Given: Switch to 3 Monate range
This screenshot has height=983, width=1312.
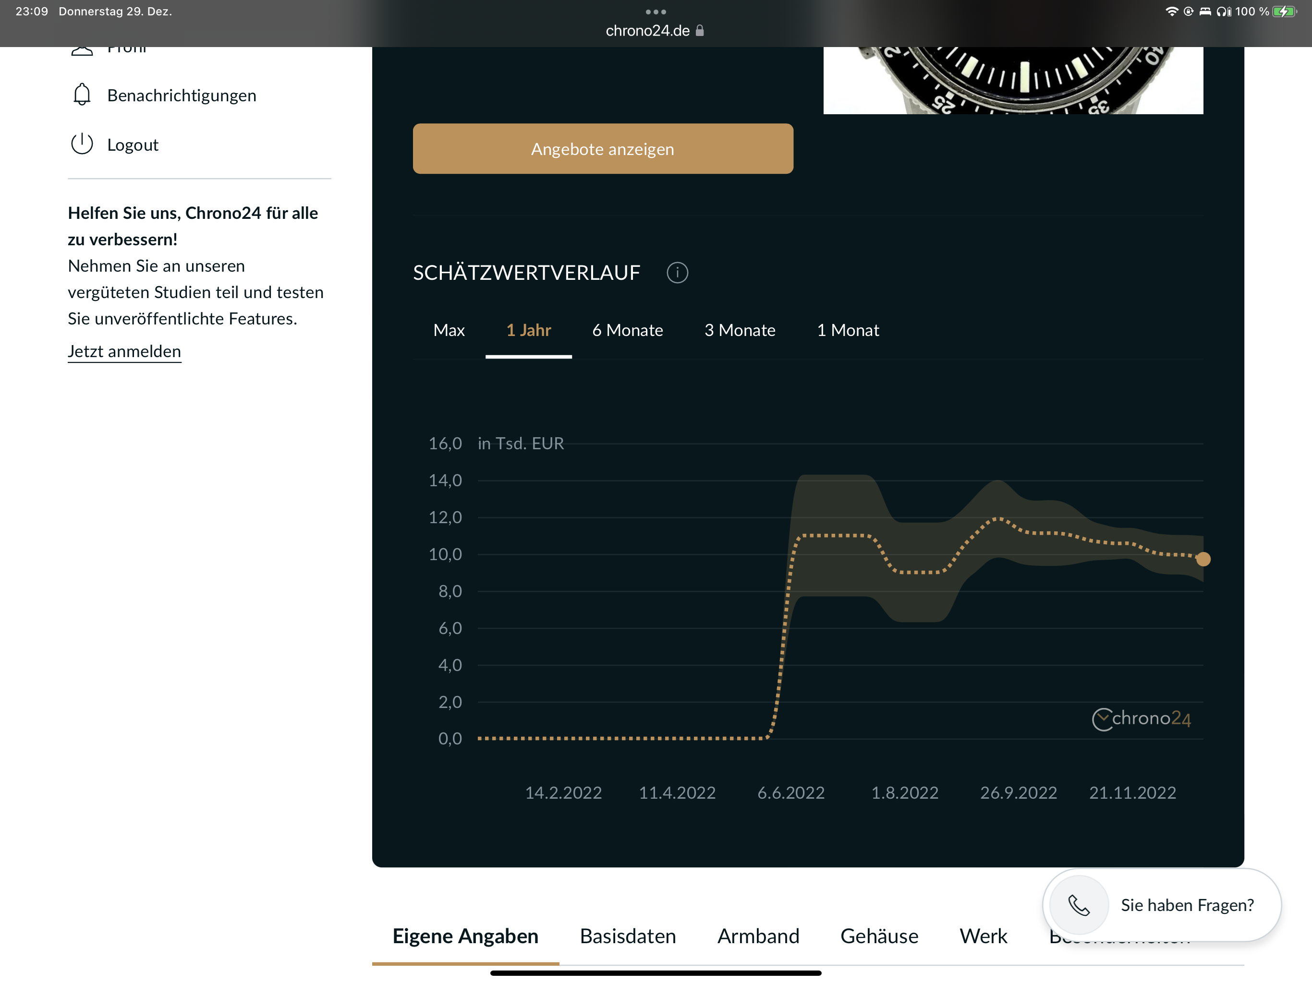Looking at the screenshot, I should tap(740, 330).
